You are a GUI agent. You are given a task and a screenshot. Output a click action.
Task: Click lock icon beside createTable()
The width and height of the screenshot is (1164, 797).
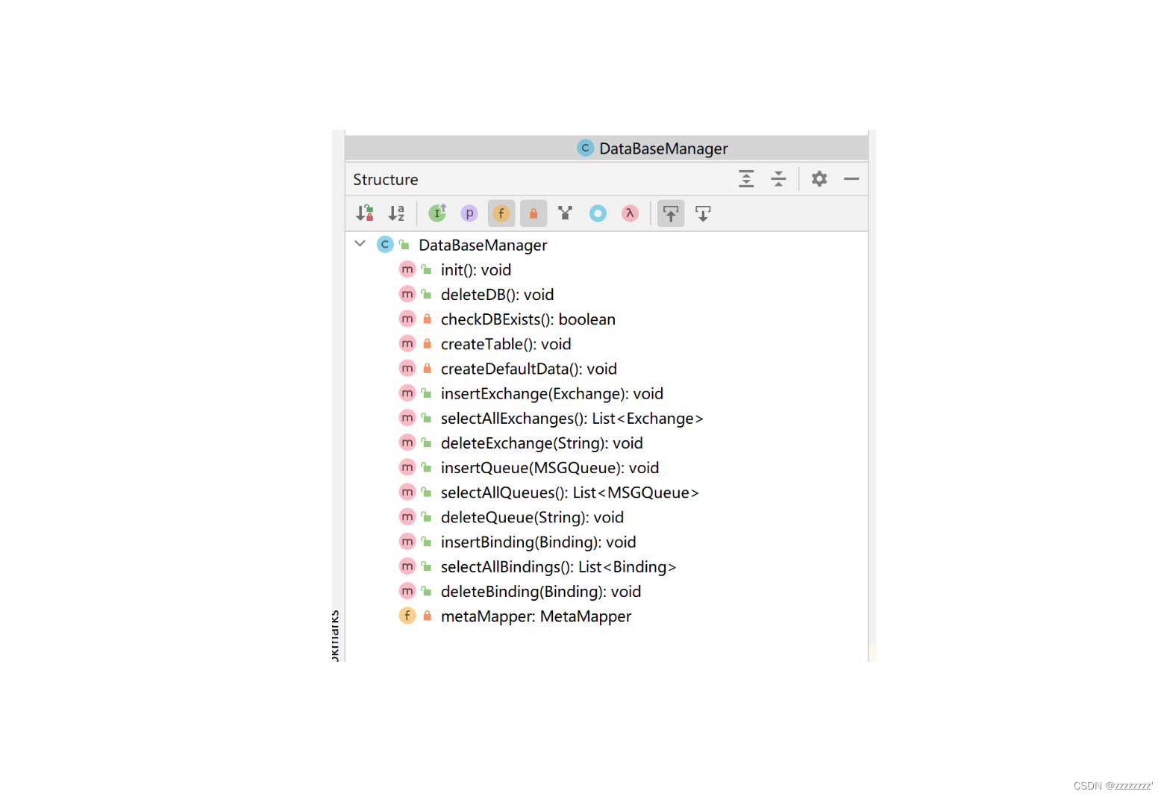[428, 343]
